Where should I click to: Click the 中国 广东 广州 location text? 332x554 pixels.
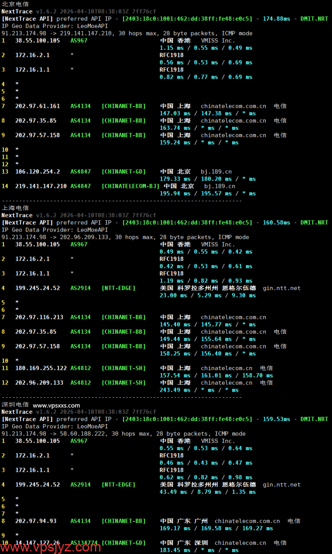click(x=184, y=521)
